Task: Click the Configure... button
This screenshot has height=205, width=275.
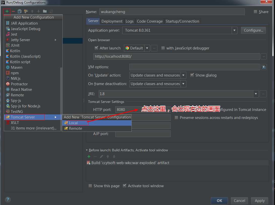Action: coord(253,30)
